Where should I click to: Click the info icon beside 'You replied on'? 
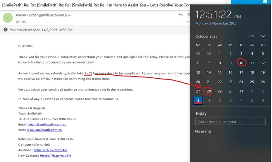[6, 30]
